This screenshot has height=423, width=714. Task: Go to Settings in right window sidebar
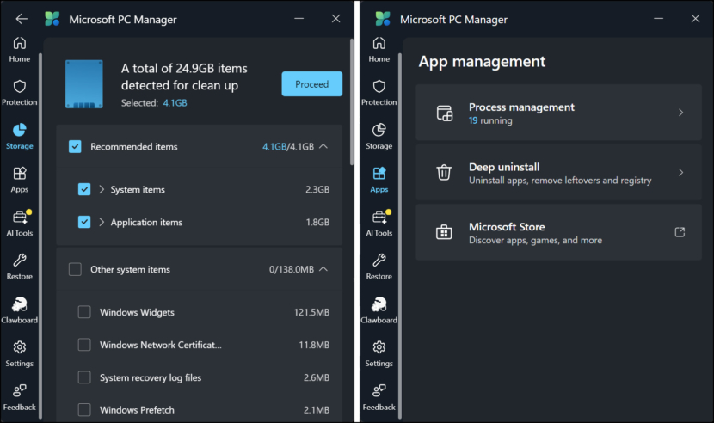[x=379, y=354]
